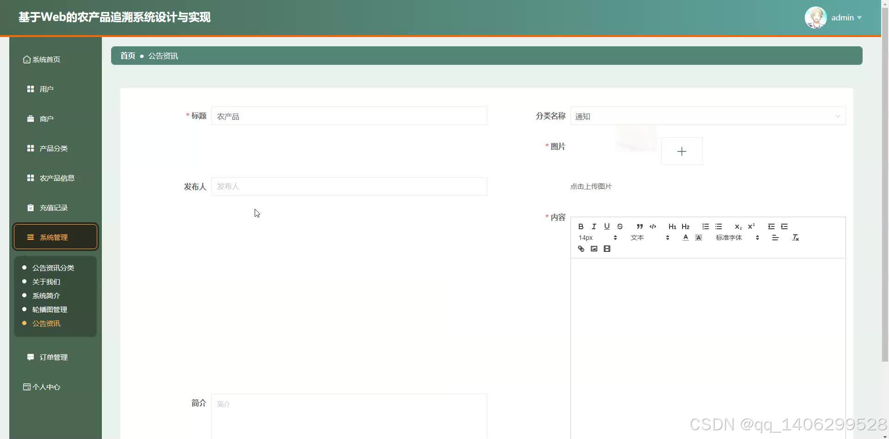
Task: Select 轮播图管理 in the sidebar
Action: click(50, 309)
